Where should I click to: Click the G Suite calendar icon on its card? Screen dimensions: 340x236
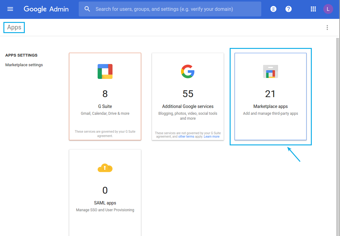pyautogui.click(x=105, y=71)
